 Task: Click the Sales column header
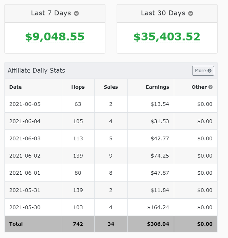(x=111, y=87)
